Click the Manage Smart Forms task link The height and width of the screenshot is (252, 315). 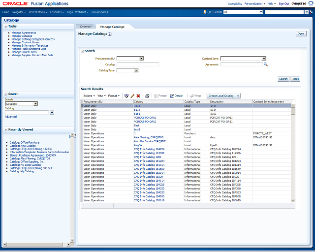pyautogui.click(x=24, y=52)
